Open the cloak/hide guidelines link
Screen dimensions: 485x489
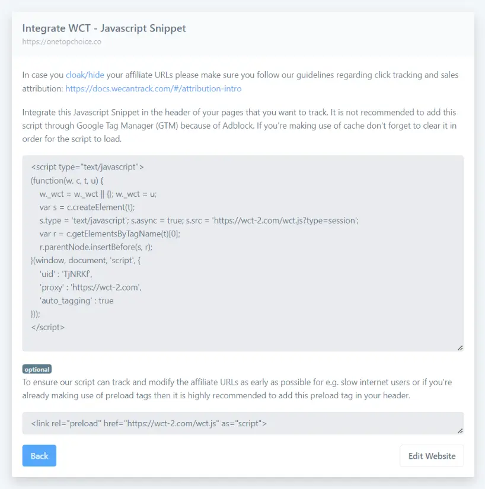(85, 75)
